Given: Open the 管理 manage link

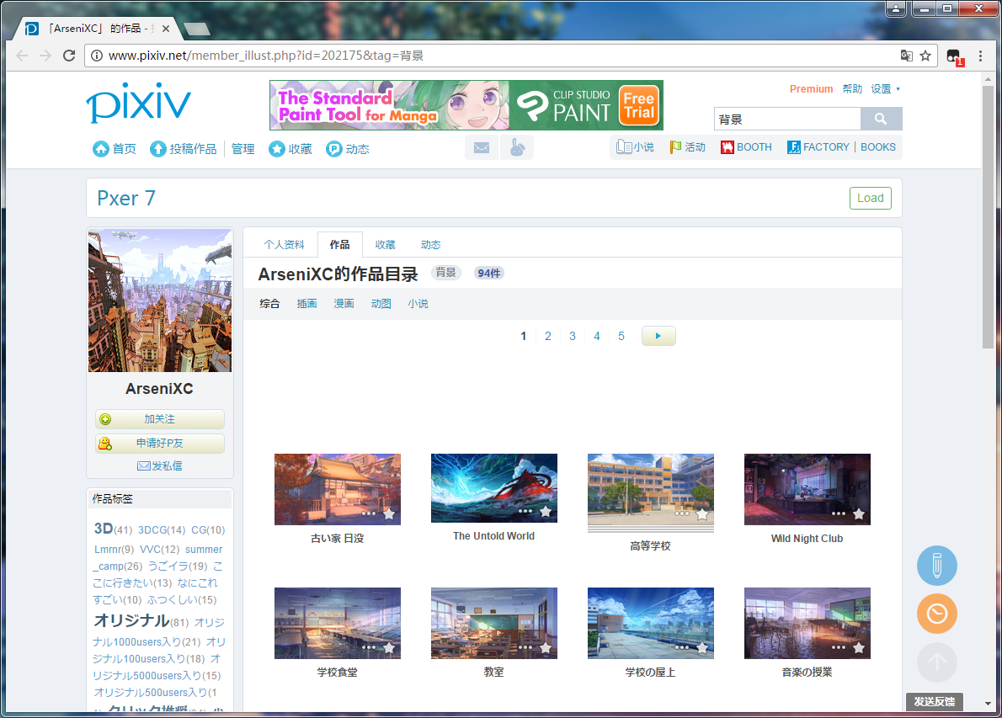Looking at the screenshot, I should (243, 149).
